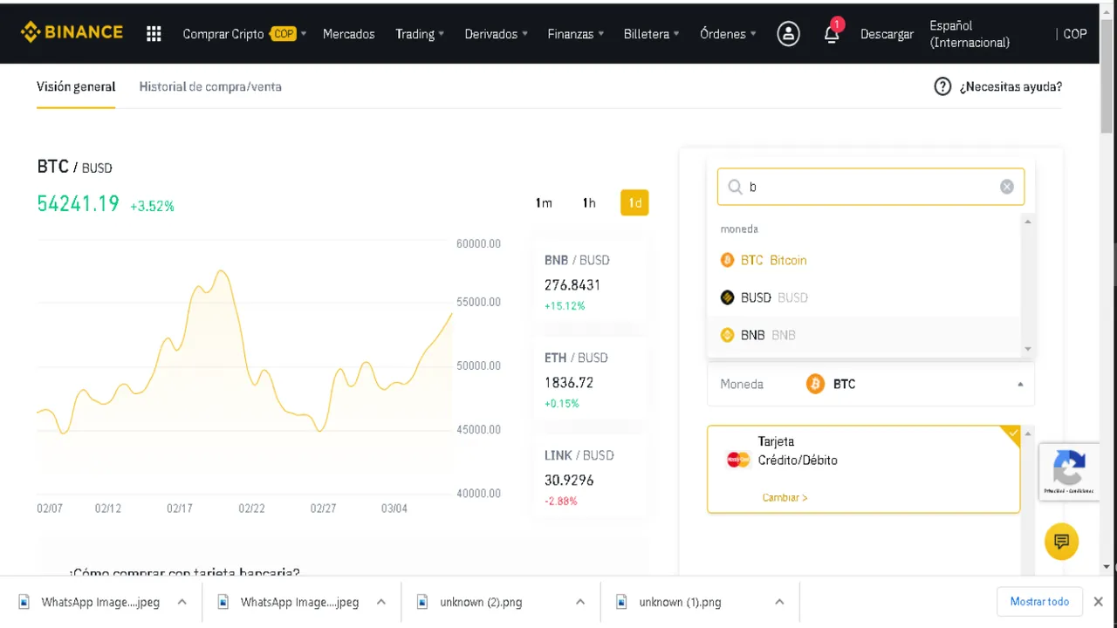Click the Mastercard card icon

pyautogui.click(x=738, y=460)
